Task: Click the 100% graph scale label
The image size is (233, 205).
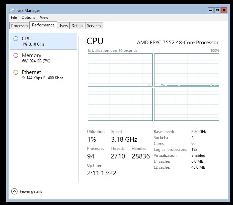Action: [215, 51]
